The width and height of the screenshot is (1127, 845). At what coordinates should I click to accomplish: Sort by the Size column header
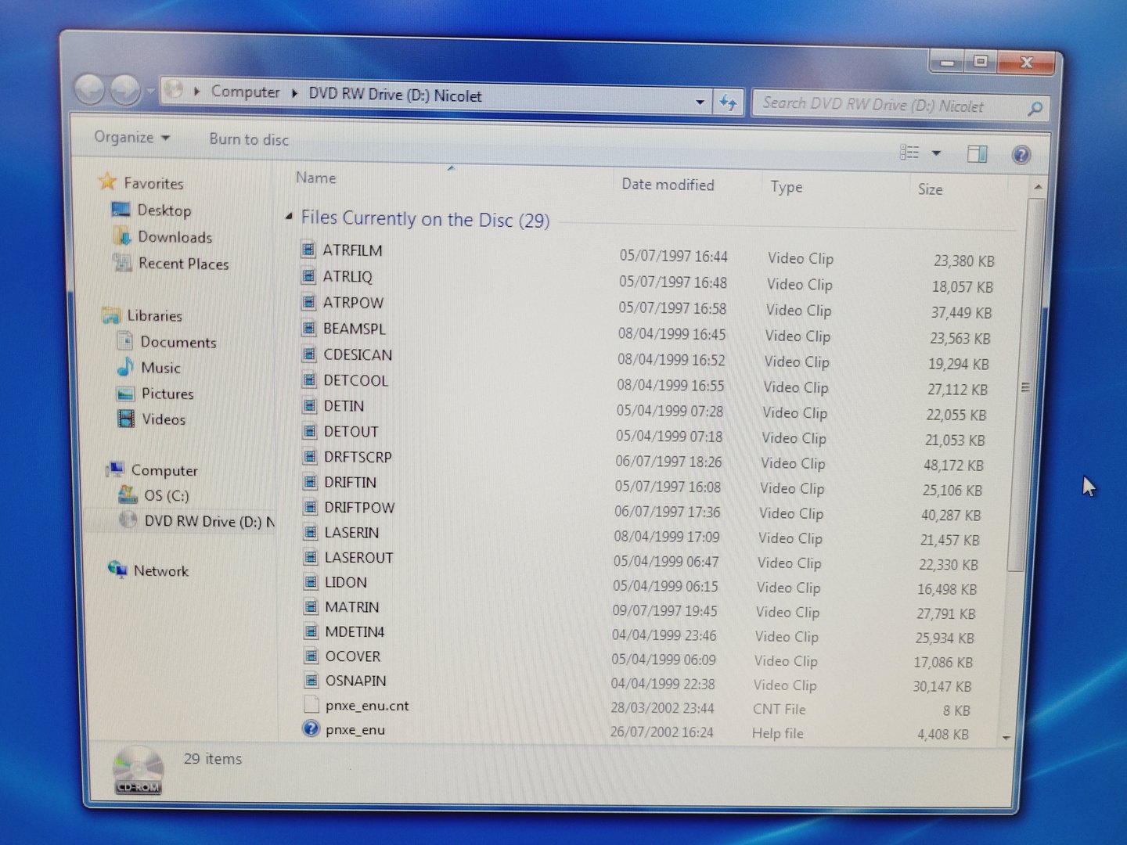[x=930, y=189]
